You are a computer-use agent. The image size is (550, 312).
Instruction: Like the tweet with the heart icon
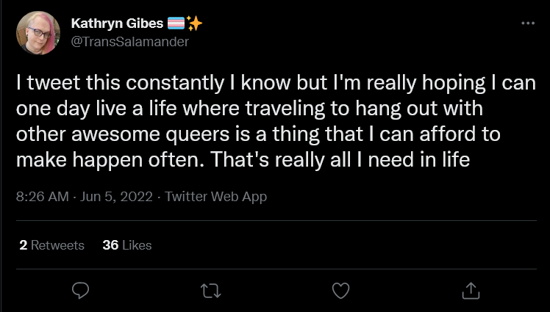pos(340,291)
